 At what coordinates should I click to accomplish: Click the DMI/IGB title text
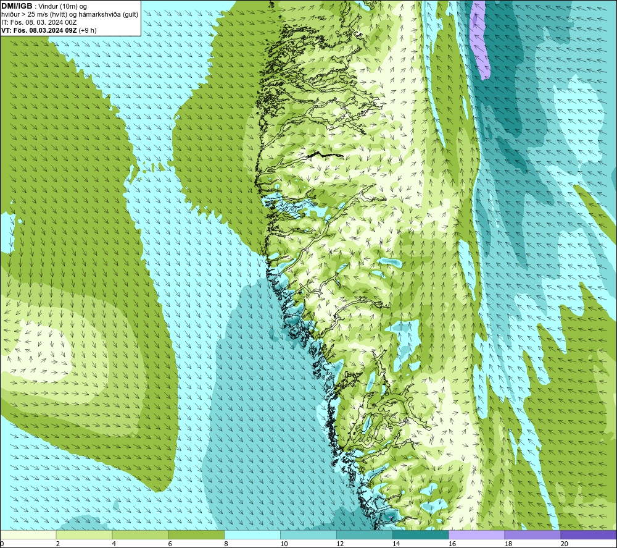click(17, 6)
